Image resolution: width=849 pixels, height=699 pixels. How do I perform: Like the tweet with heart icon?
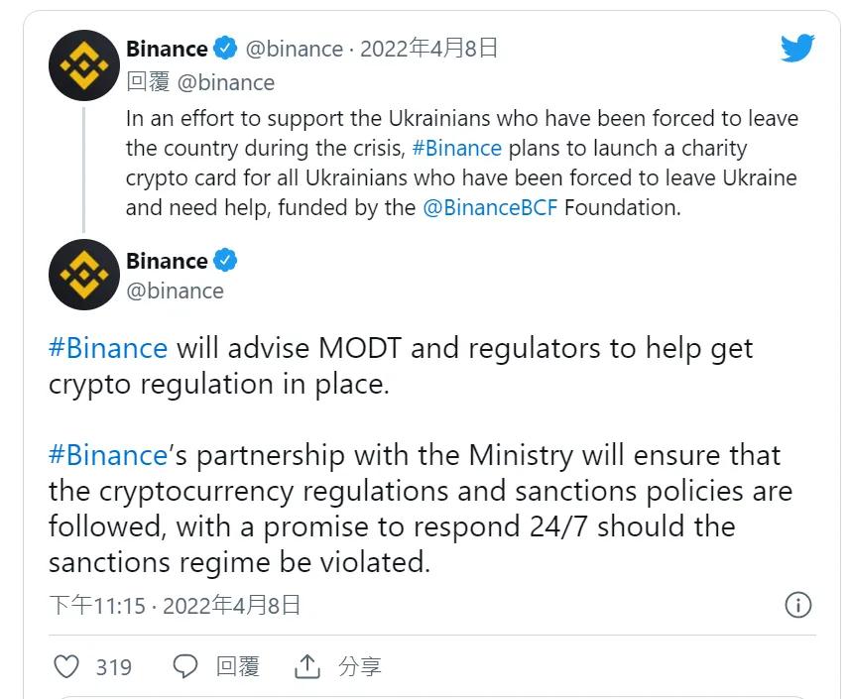[x=66, y=666]
